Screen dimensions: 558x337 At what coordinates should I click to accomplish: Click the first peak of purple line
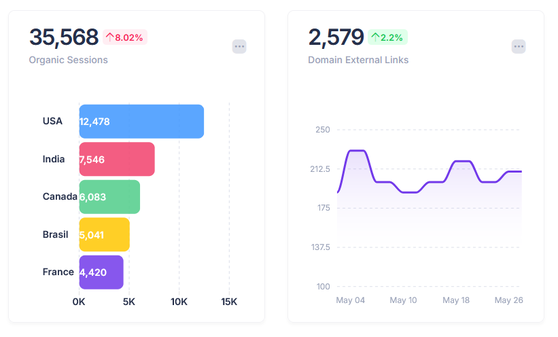click(x=357, y=151)
